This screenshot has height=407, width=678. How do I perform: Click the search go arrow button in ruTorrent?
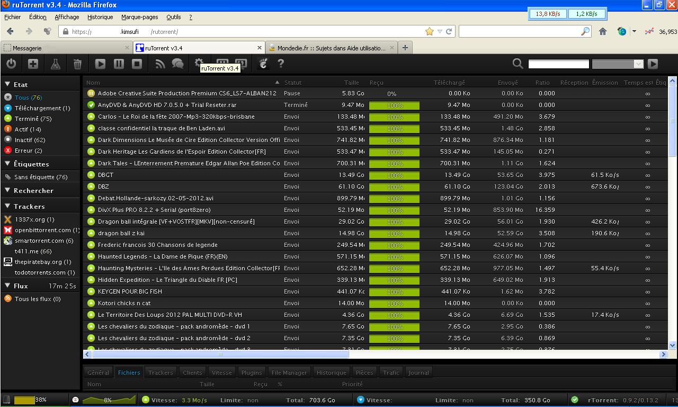coord(653,64)
